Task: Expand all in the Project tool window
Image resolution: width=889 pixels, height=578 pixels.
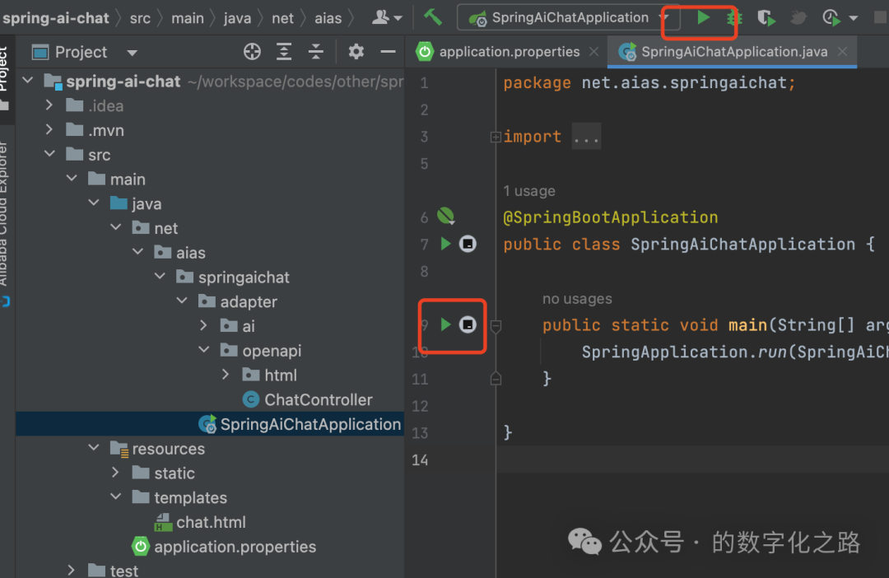Action: [x=284, y=52]
